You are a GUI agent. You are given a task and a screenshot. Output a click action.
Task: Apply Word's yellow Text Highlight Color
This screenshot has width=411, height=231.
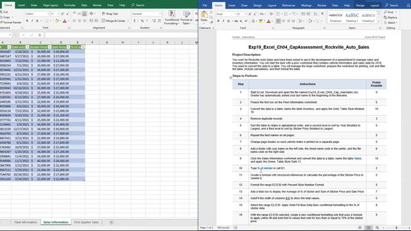261,21
